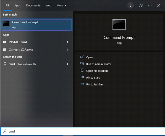Expand options for INSTALL.cmd via chevron
This screenshot has width=165, height=136.
[x=67, y=42]
